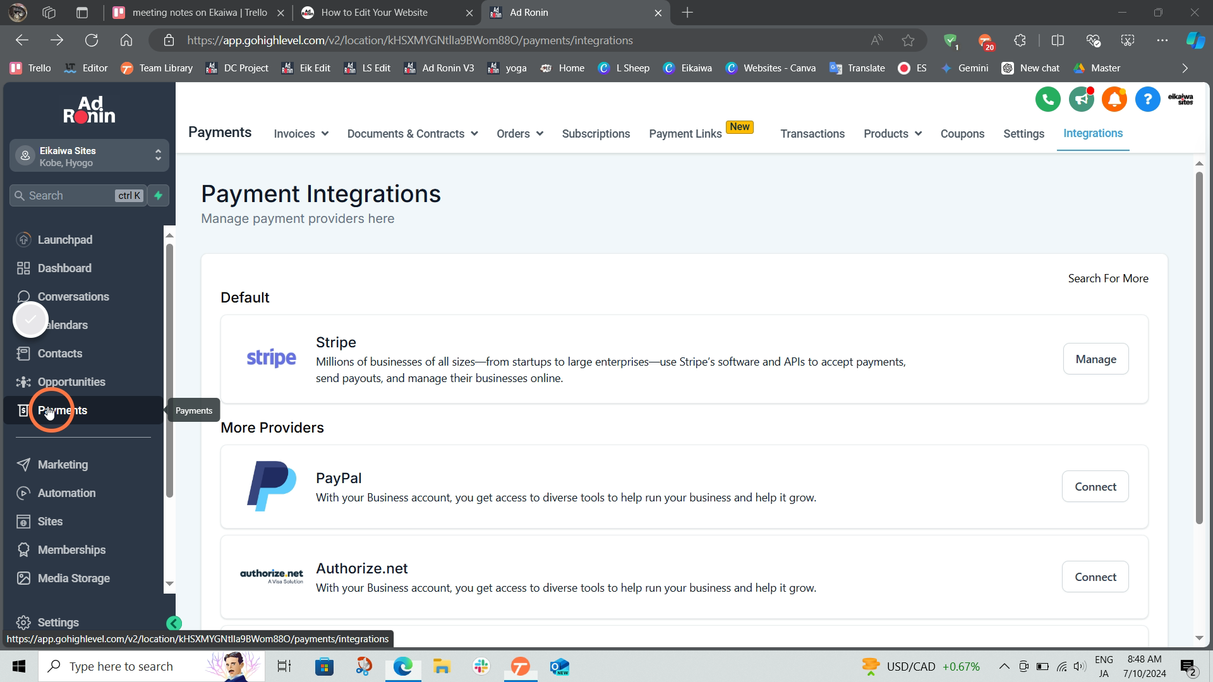
Task: Open Opportunities in the sidebar
Action: 71,382
